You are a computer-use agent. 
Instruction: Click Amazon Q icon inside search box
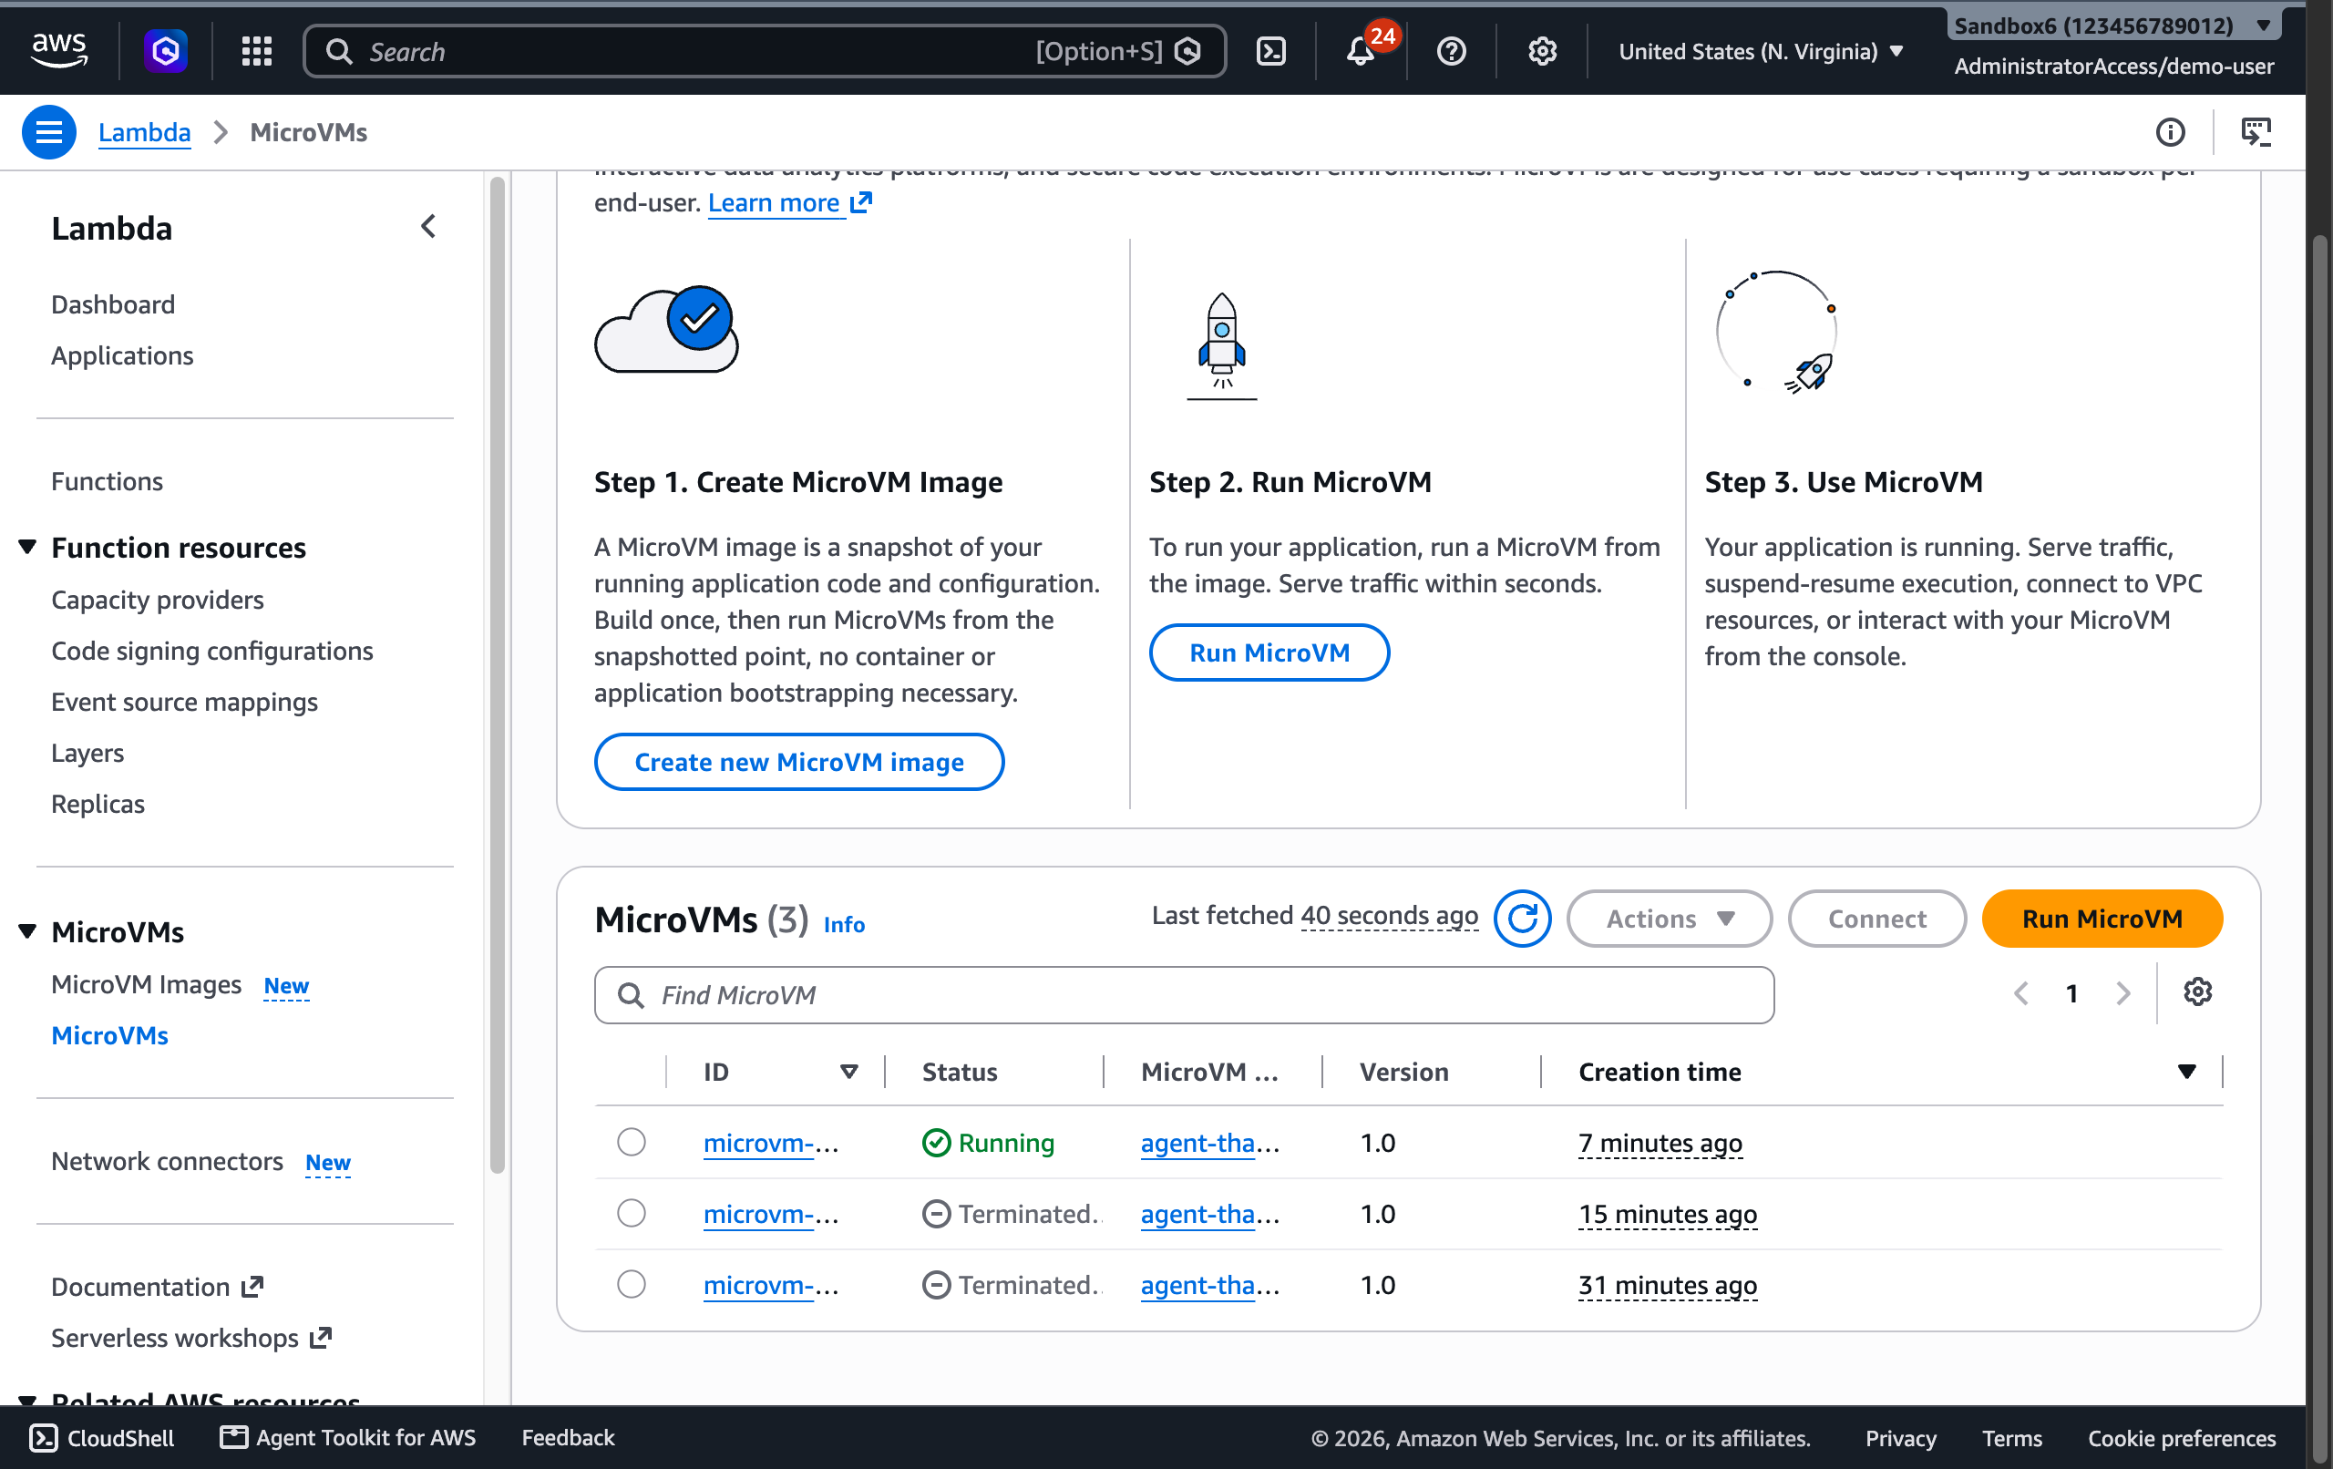(x=1187, y=51)
